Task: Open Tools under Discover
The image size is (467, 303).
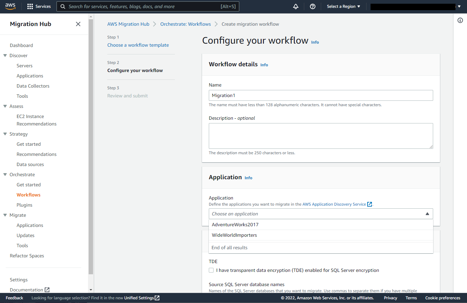Action: [22, 96]
